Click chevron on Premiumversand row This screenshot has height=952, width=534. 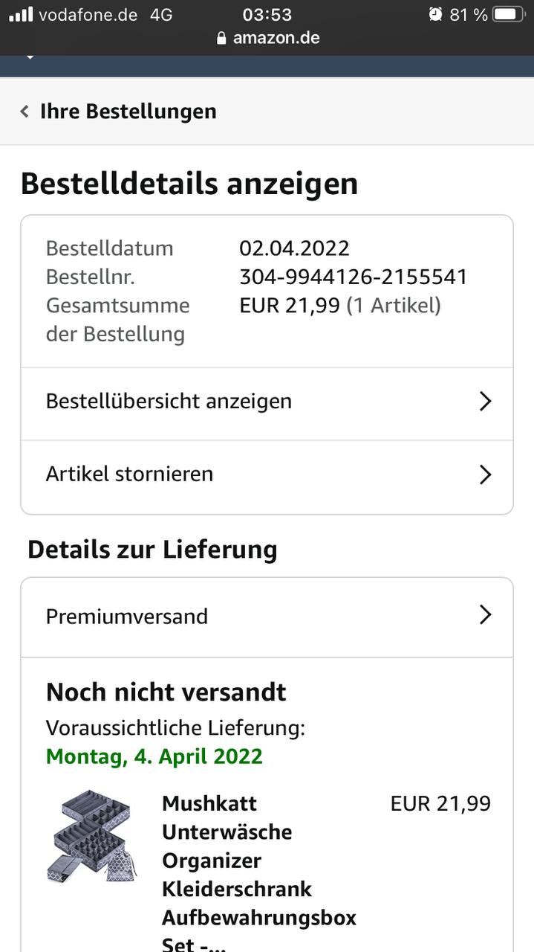click(x=485, y=615)
